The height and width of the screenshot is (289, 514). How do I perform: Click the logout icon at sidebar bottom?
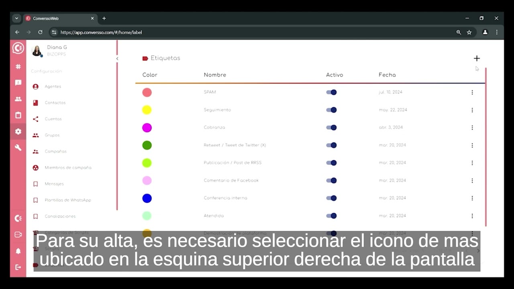point(18,267)
